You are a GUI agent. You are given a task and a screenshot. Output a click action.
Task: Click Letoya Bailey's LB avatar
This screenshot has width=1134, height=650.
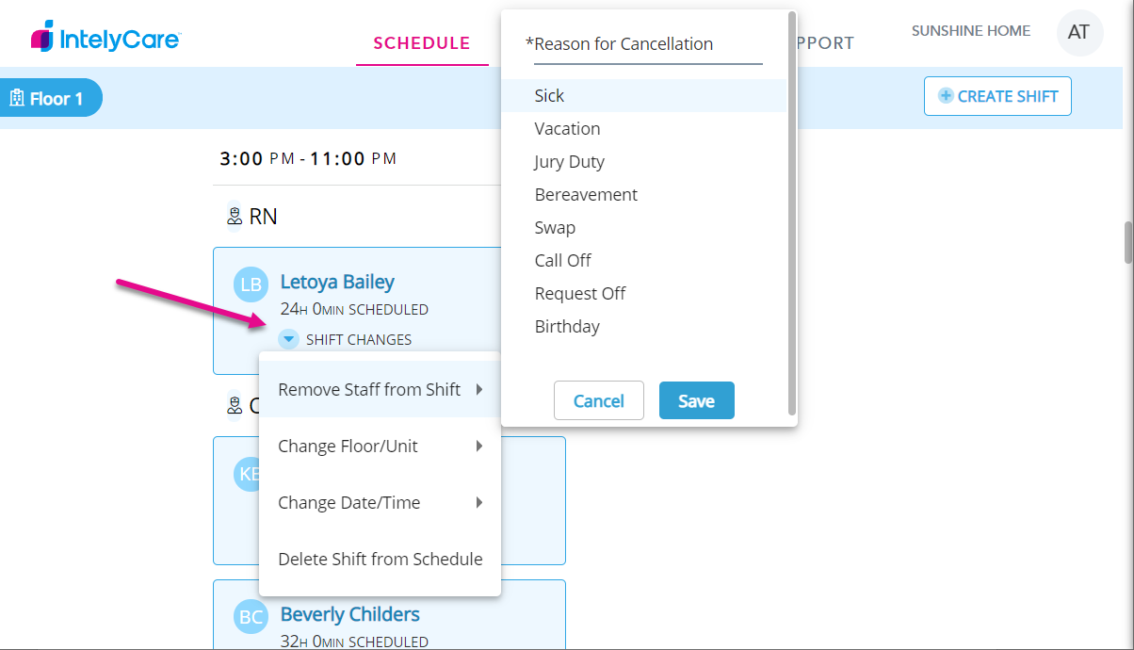251,284
